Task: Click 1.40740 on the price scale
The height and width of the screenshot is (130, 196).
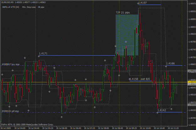Action: [x=192, y=50]
